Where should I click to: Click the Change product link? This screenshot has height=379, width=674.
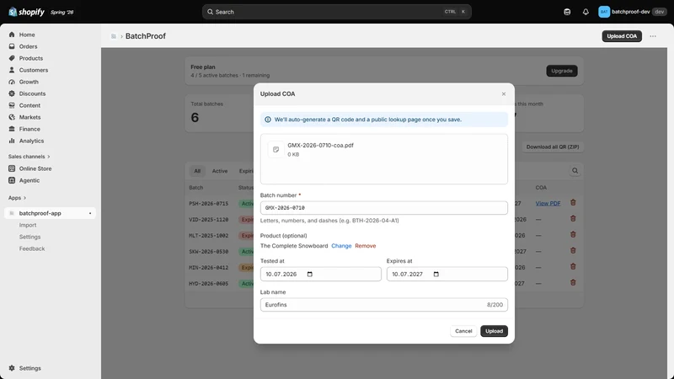coord(341,246)
